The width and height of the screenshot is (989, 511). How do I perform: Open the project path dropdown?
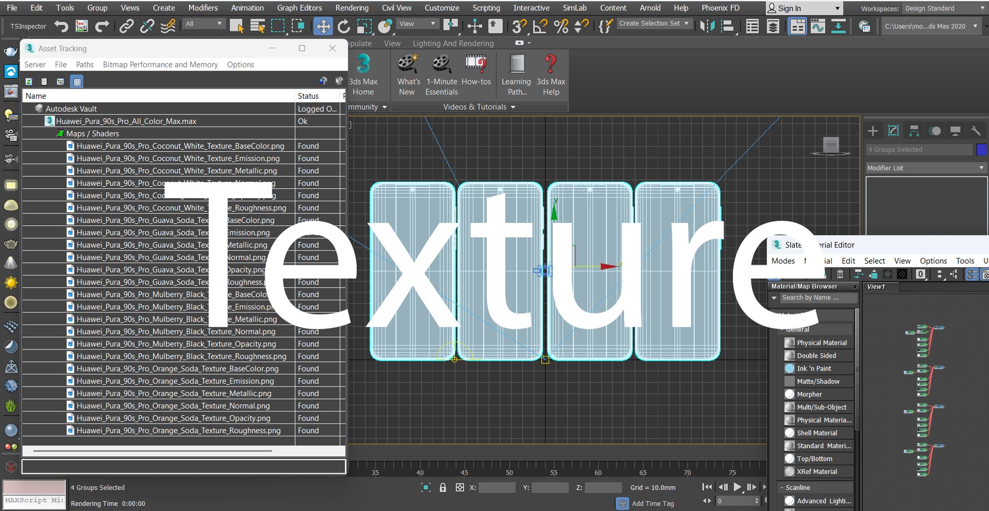(x=931, y=26)
